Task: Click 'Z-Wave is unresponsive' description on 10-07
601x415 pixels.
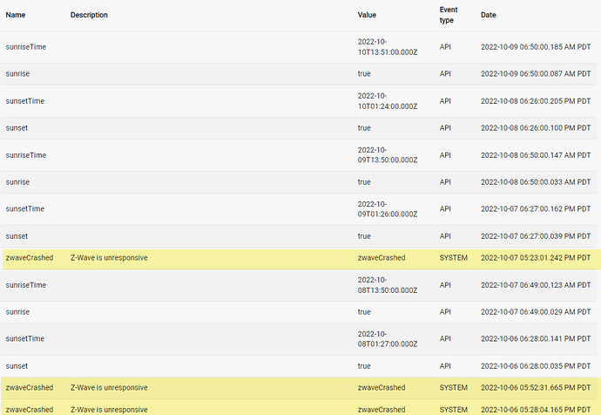Action: point(109,258)
